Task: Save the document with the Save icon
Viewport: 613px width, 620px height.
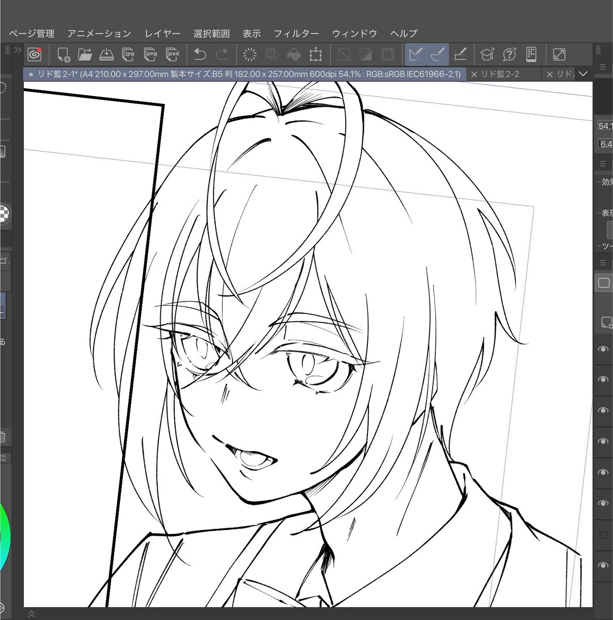Action: 106,54
